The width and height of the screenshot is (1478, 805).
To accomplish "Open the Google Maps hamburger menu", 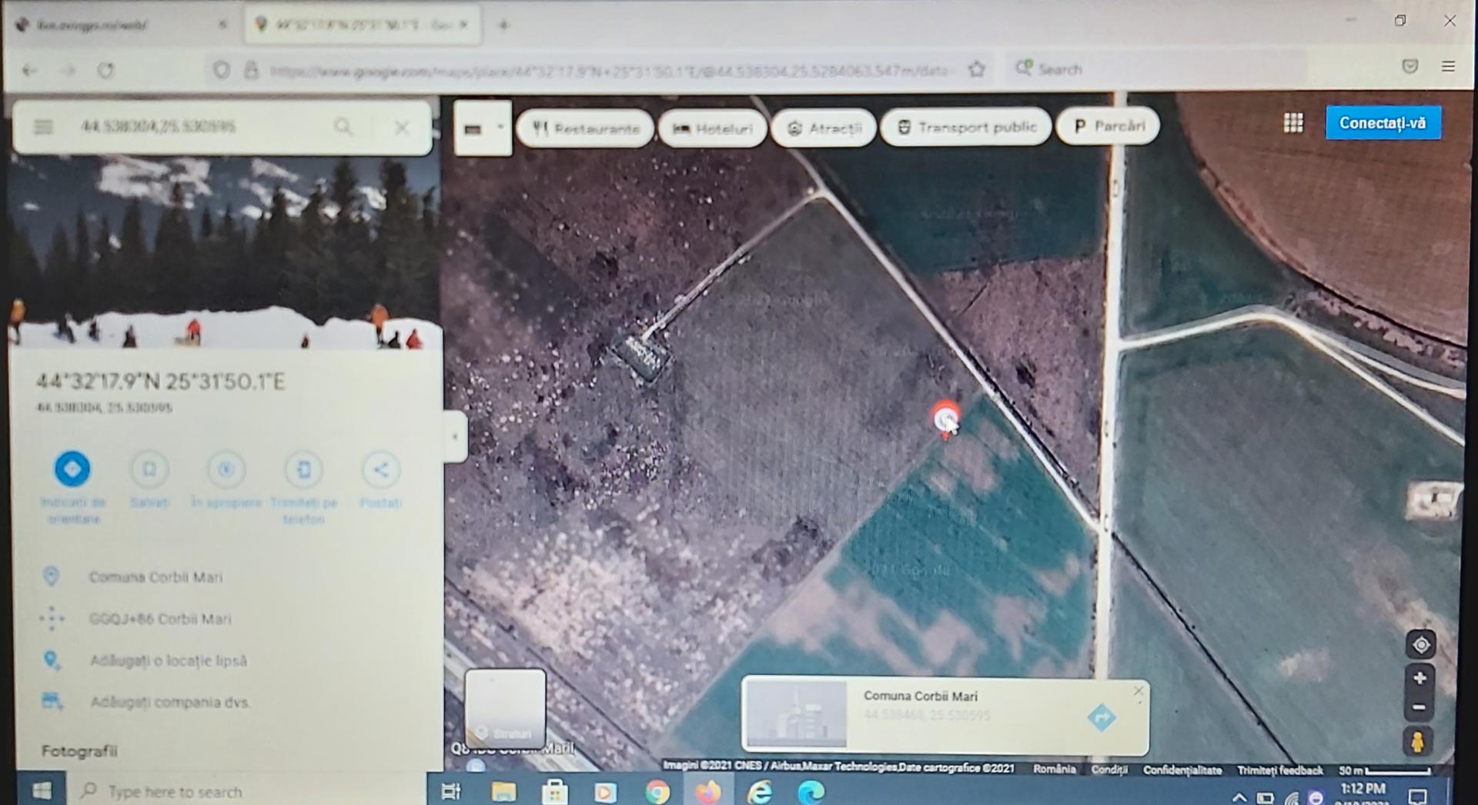I will click(43, 127).
